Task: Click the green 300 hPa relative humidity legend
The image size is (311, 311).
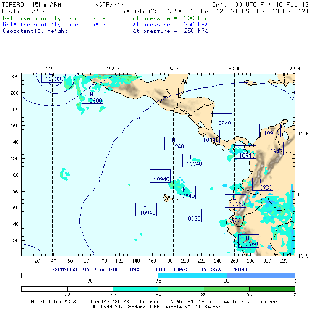Action: click(x=58, y=18)
